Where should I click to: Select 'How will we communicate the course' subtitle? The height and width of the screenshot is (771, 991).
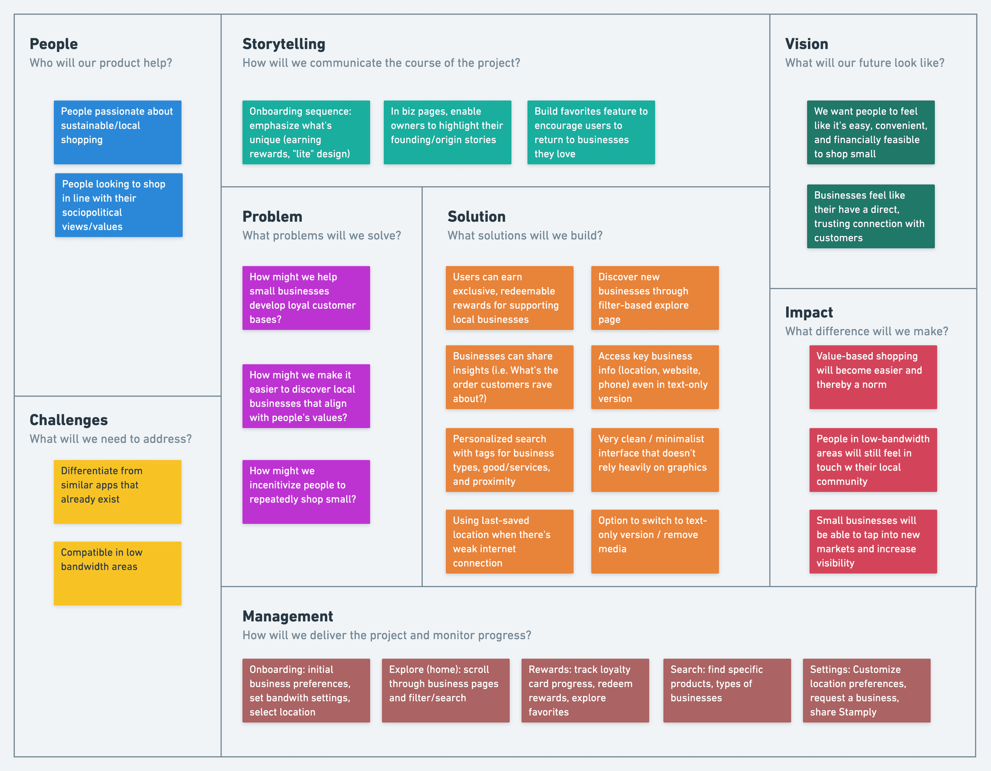coord(381,63)
